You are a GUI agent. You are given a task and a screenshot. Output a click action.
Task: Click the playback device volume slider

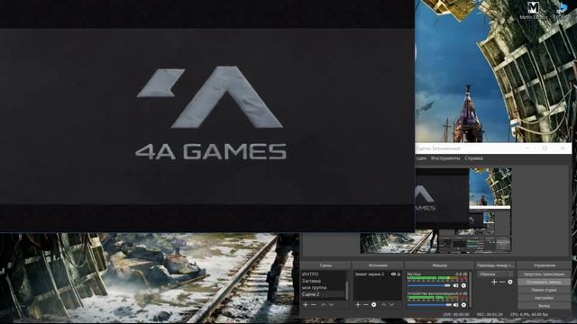point(429,305)
